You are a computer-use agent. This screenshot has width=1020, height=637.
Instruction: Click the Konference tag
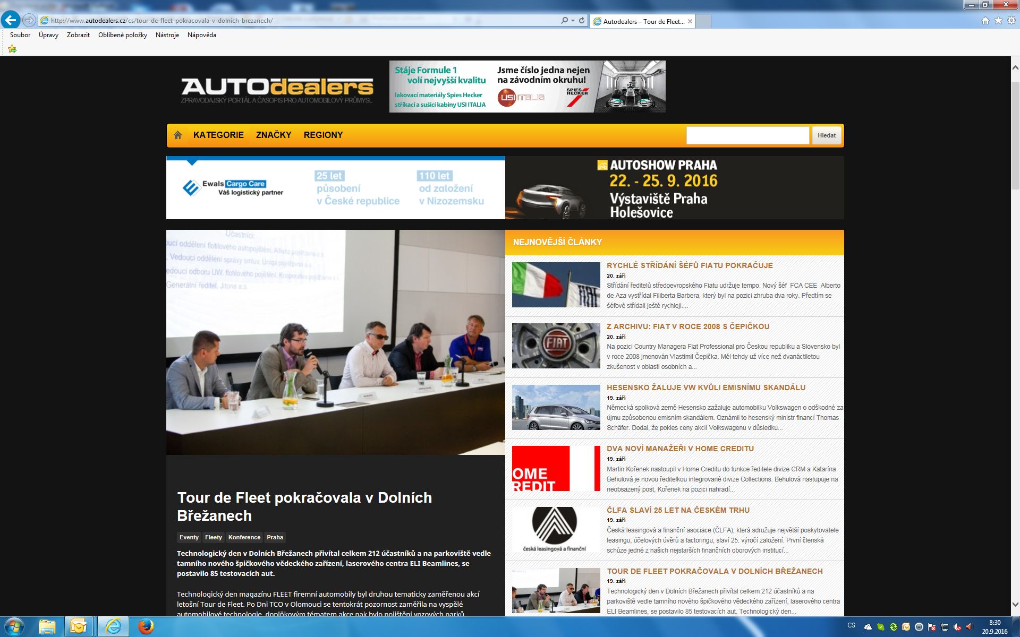[x=244, y=537]
